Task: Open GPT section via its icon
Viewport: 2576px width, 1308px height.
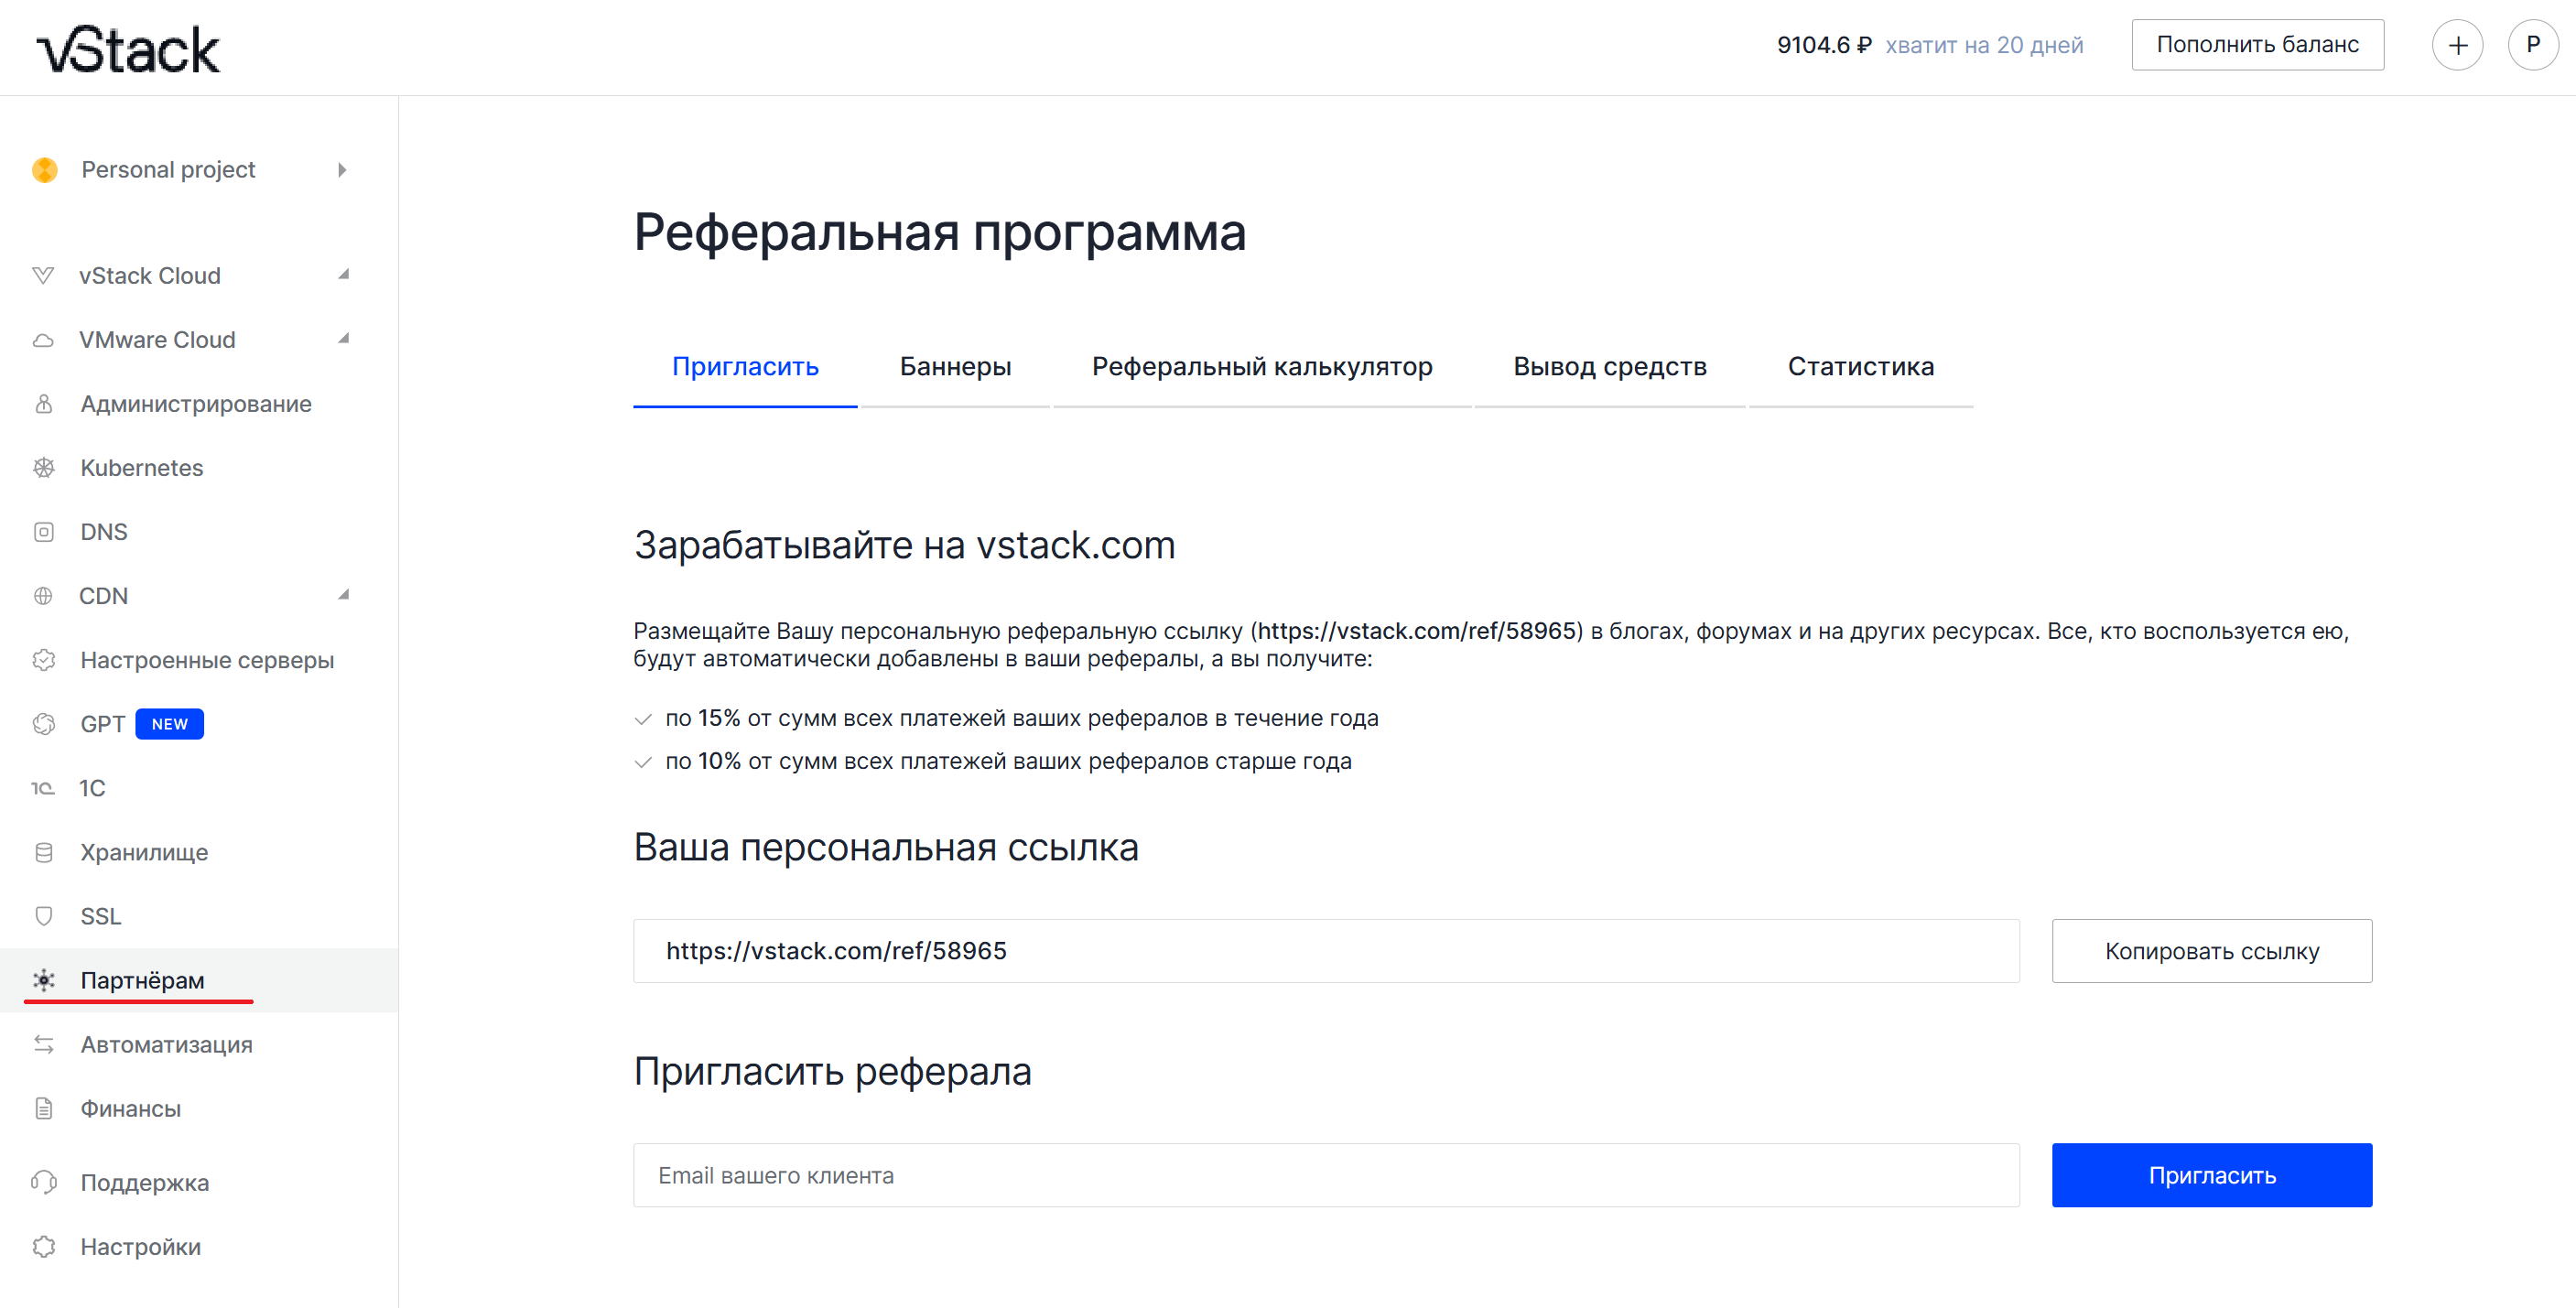Action: pyautogui.click(x=43, y=723)
